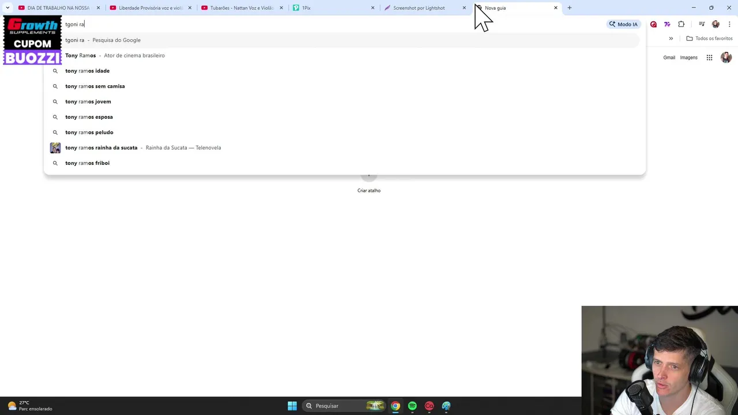The height and width of the screenshot is (415, 738).
Task: Open the weather widget showing 27°C
Action: tap(30, 406)
